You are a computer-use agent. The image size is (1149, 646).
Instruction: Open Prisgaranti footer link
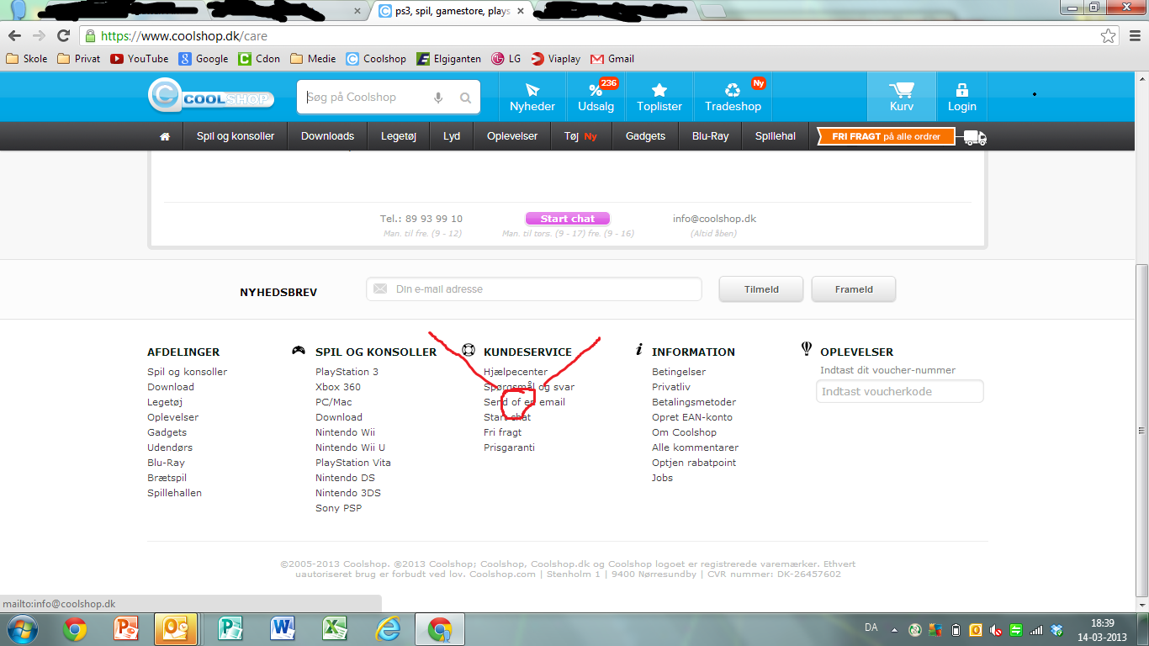click(509, 447)
